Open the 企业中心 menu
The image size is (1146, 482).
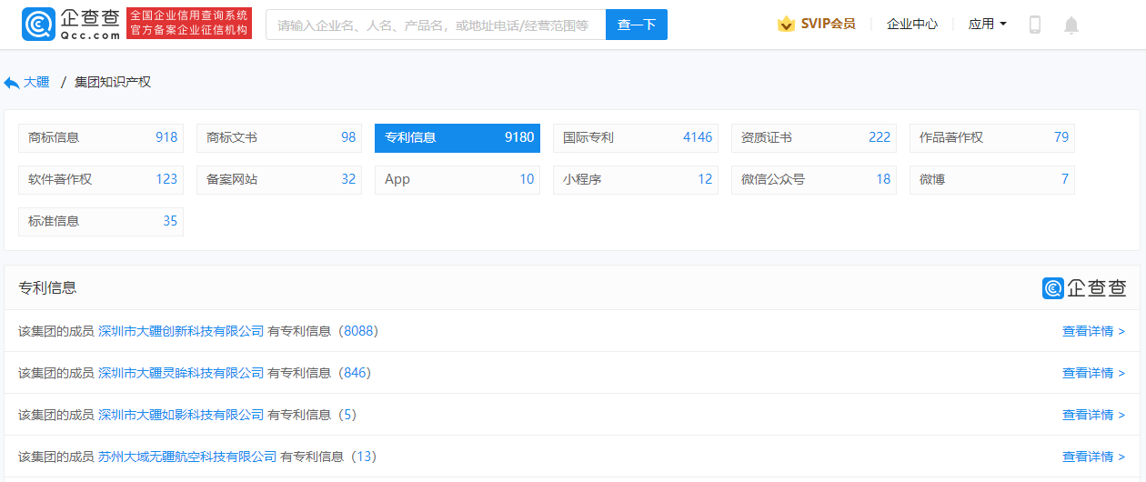pos(911,25)
